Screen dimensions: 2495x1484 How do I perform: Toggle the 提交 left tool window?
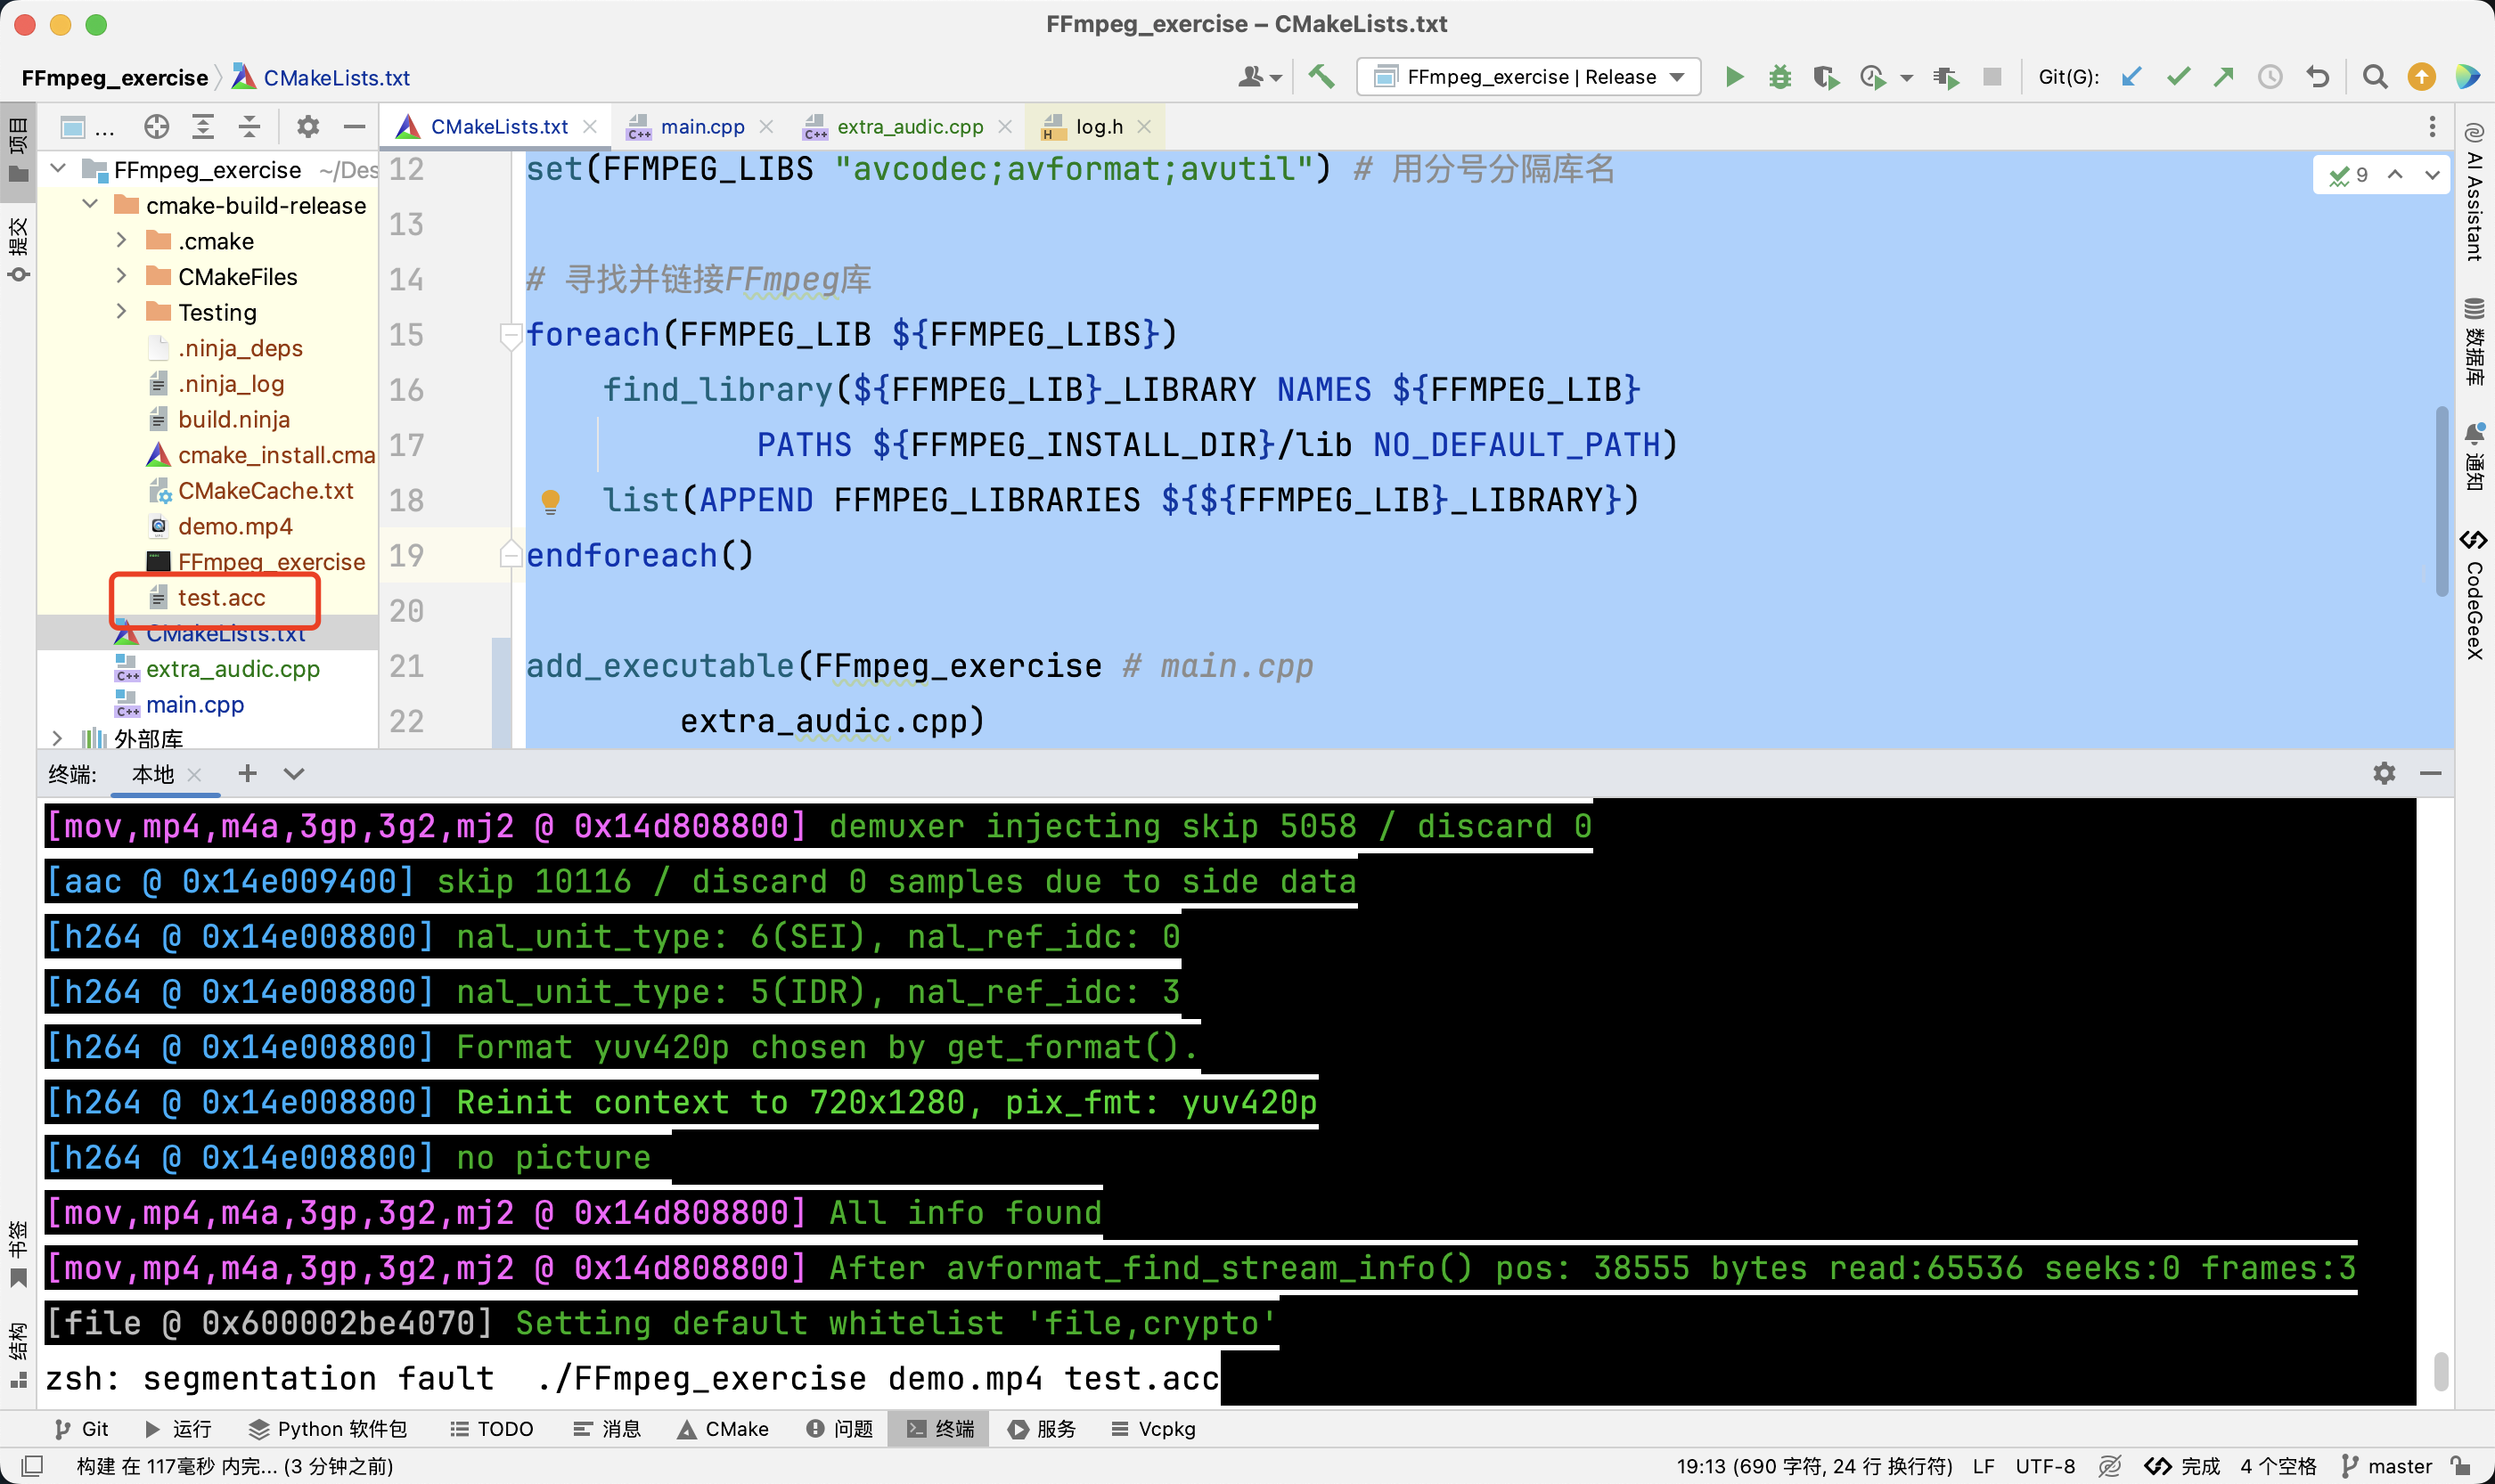coord(18,250)
